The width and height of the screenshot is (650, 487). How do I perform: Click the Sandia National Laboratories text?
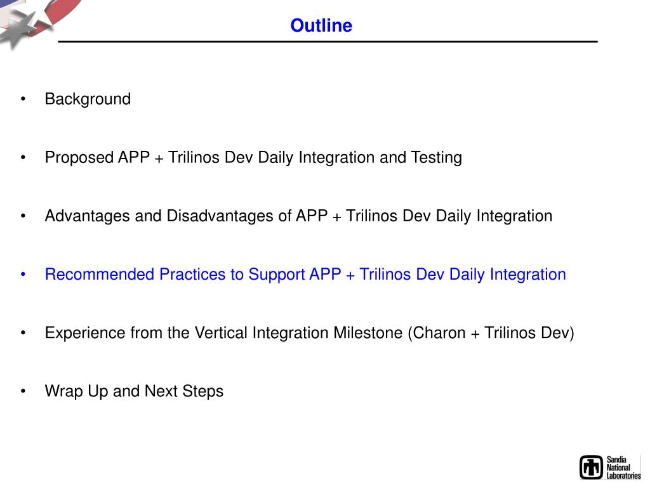623,467
